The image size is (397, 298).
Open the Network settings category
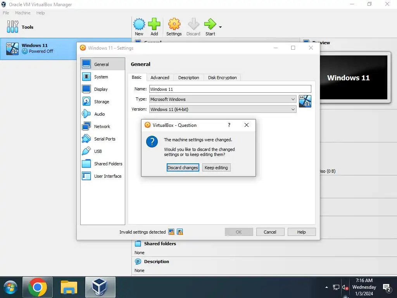pos(103,126)
